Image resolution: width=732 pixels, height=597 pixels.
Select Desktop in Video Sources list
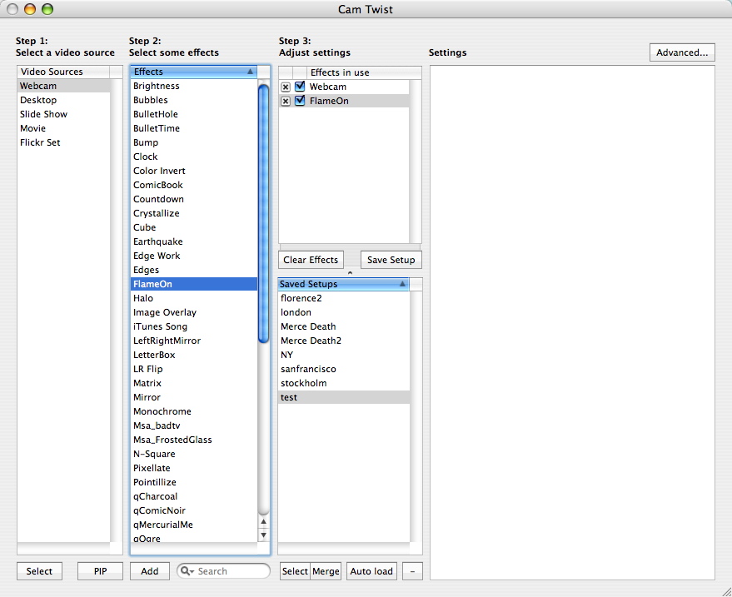pyautogui.click(x=39, y=100)
